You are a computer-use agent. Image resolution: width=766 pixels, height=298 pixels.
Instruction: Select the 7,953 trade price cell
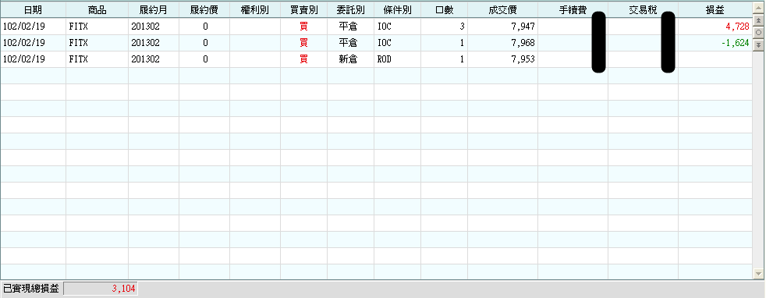coord(502,59)
